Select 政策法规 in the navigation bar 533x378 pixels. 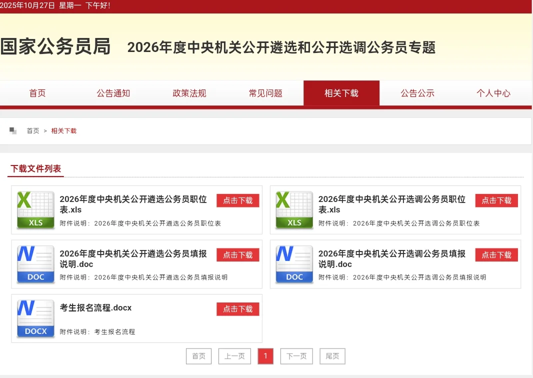(x=189, y=93)
